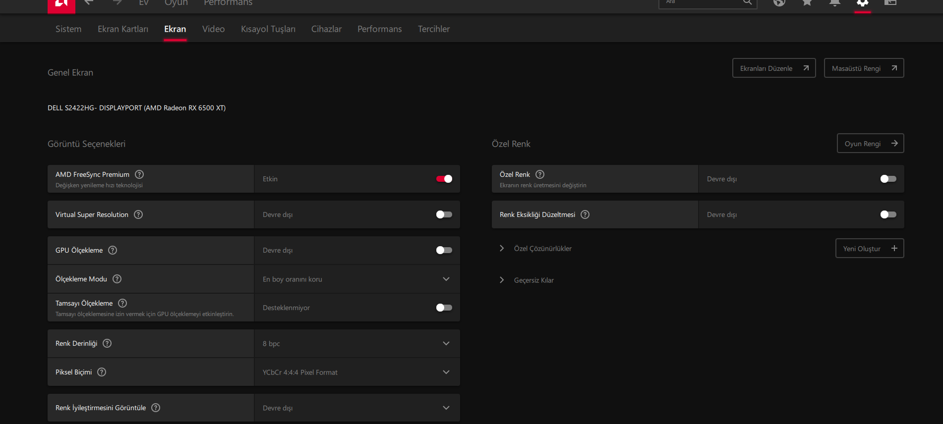The image size is (943, 424).
Task: Click help icon next to Özel Renk
Action: 540,174
